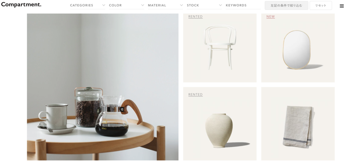This screenshot has height=165, width=350.
Task: Click the RENTED label above the vase
Action: point(195,95)
